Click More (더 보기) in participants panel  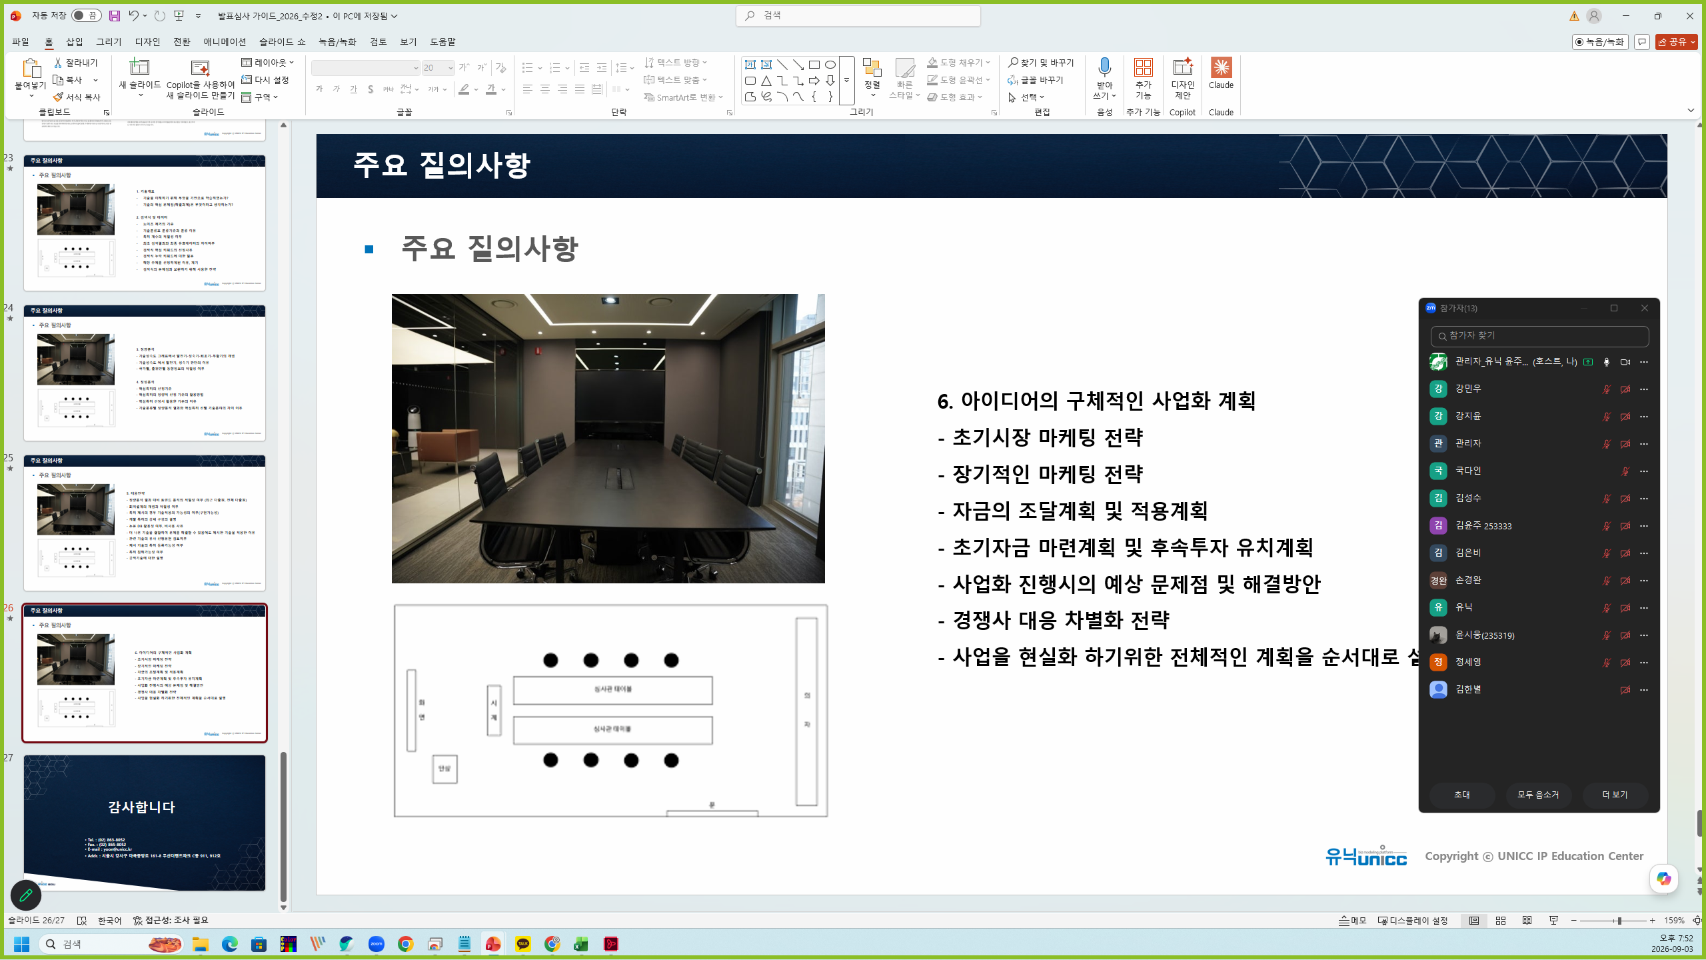pos(1614,795)
